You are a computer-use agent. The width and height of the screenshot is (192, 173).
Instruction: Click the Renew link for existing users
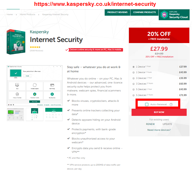[x=150, y=124]
